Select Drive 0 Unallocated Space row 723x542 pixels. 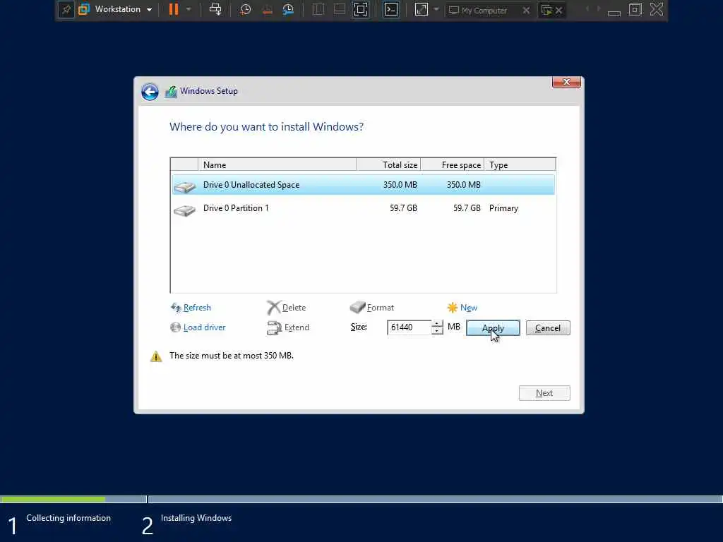pyautogui.click(x=363, y=185)
